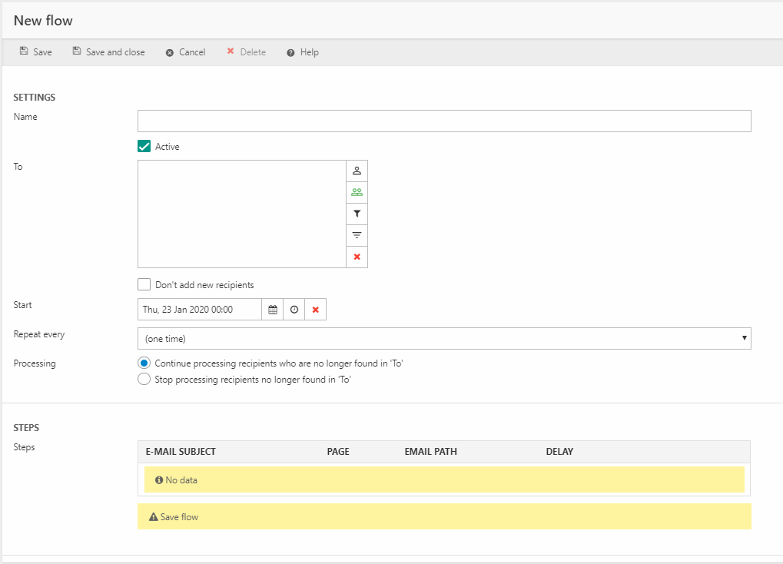The width and height of the screenshot is (783, 564).
Task: Clear the Start date with red X
Action: point(315,310)
